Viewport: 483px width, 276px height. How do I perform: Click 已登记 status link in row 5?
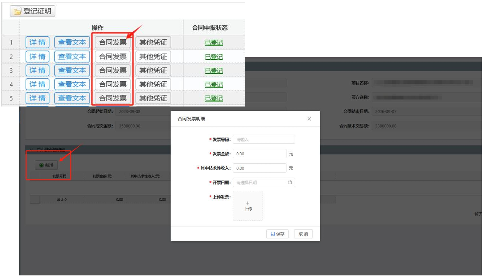pos(214,98)
